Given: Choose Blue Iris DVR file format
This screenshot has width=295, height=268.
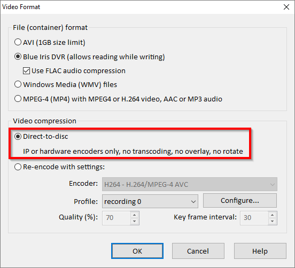Looking at the screenshot, I should (90, 57).
